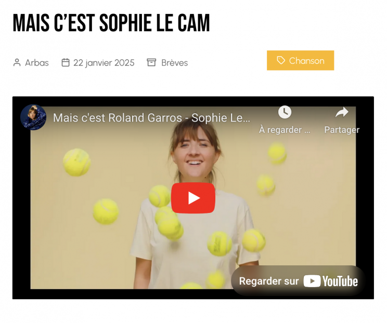The height and width of the screenshot is (323, 387).
Task: Click the tag icon in Chanson badge
Action: tap(281, 60)
